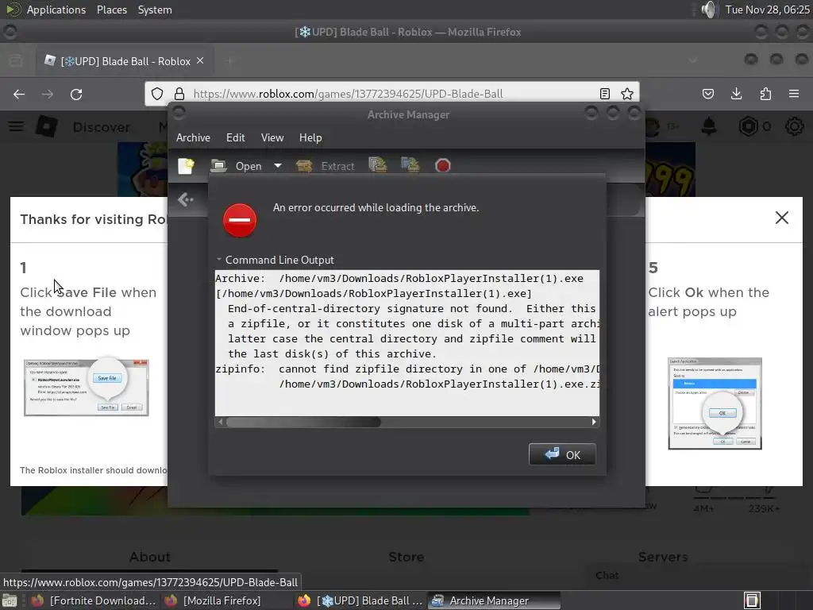The image size is (813, 610).
Task: Close the Blade Ball Roblox tab
Action: (200, 60)
